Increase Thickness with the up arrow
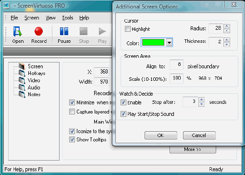This screenshot has height=175, width=245. coord(227,39)
